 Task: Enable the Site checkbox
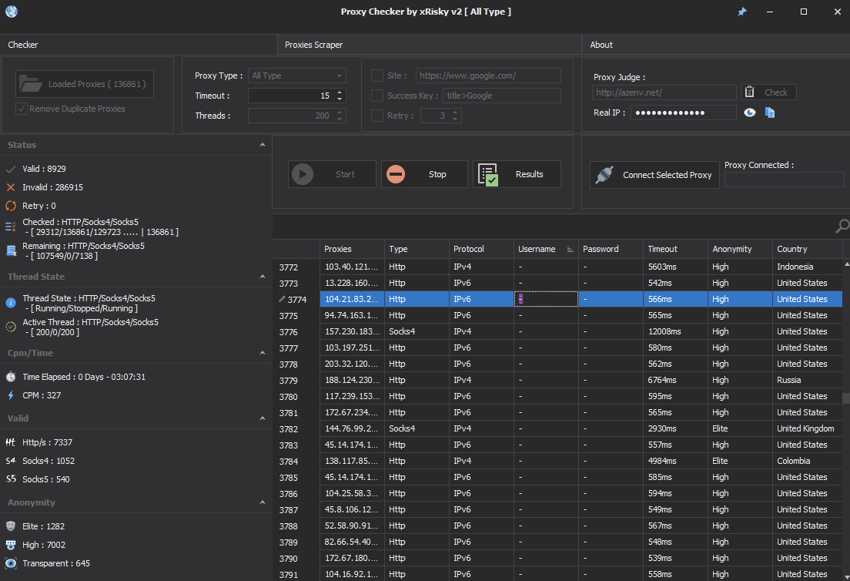(377, 76)
